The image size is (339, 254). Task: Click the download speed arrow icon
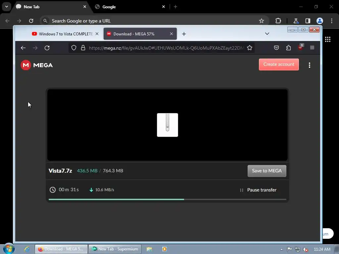click(x=91, y=190)
